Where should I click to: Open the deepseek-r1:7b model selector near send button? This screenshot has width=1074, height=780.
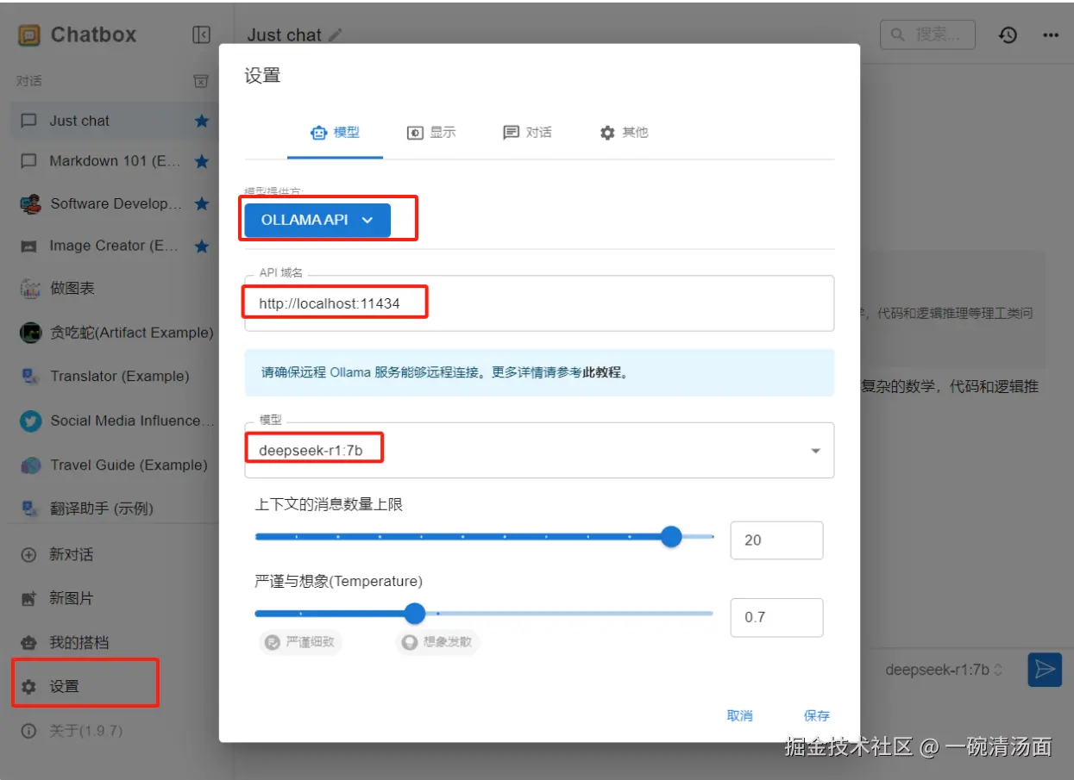pos(944,670)
